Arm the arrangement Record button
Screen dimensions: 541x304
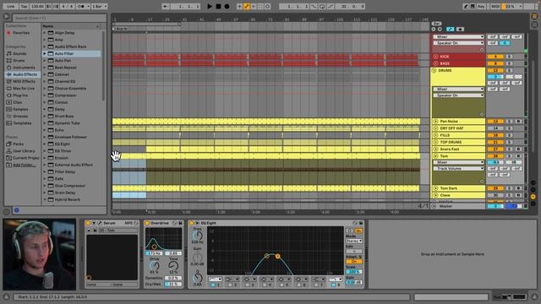tap(227, 6)
